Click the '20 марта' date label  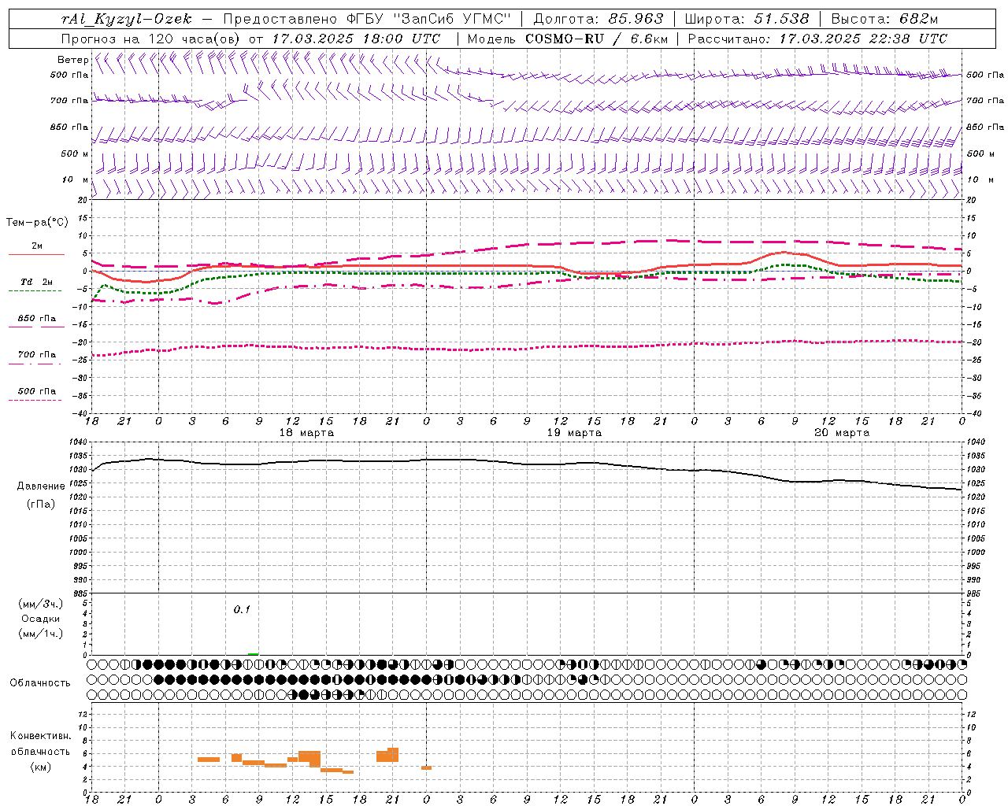pyautogui.click(x=842, y=433)
